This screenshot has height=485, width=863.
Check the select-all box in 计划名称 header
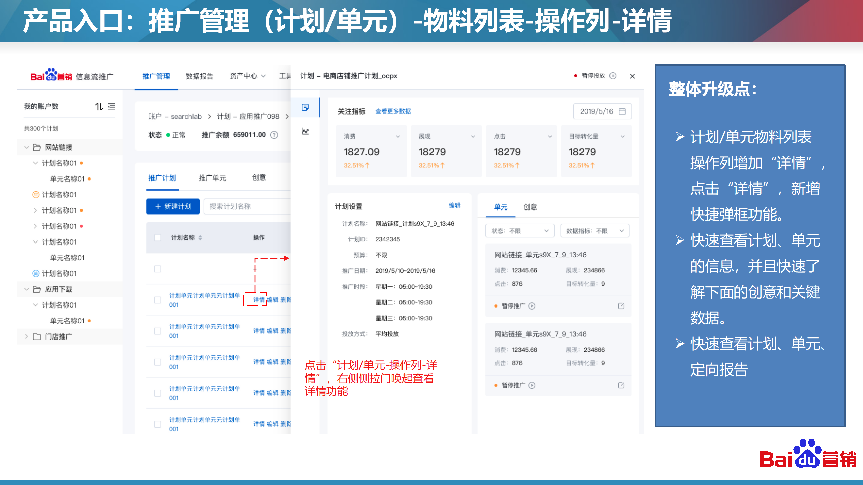click(157, 238)
